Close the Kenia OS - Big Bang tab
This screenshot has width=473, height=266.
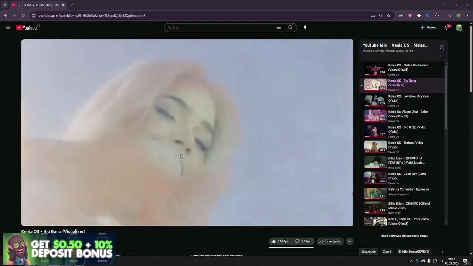click(x=63, y=5)
